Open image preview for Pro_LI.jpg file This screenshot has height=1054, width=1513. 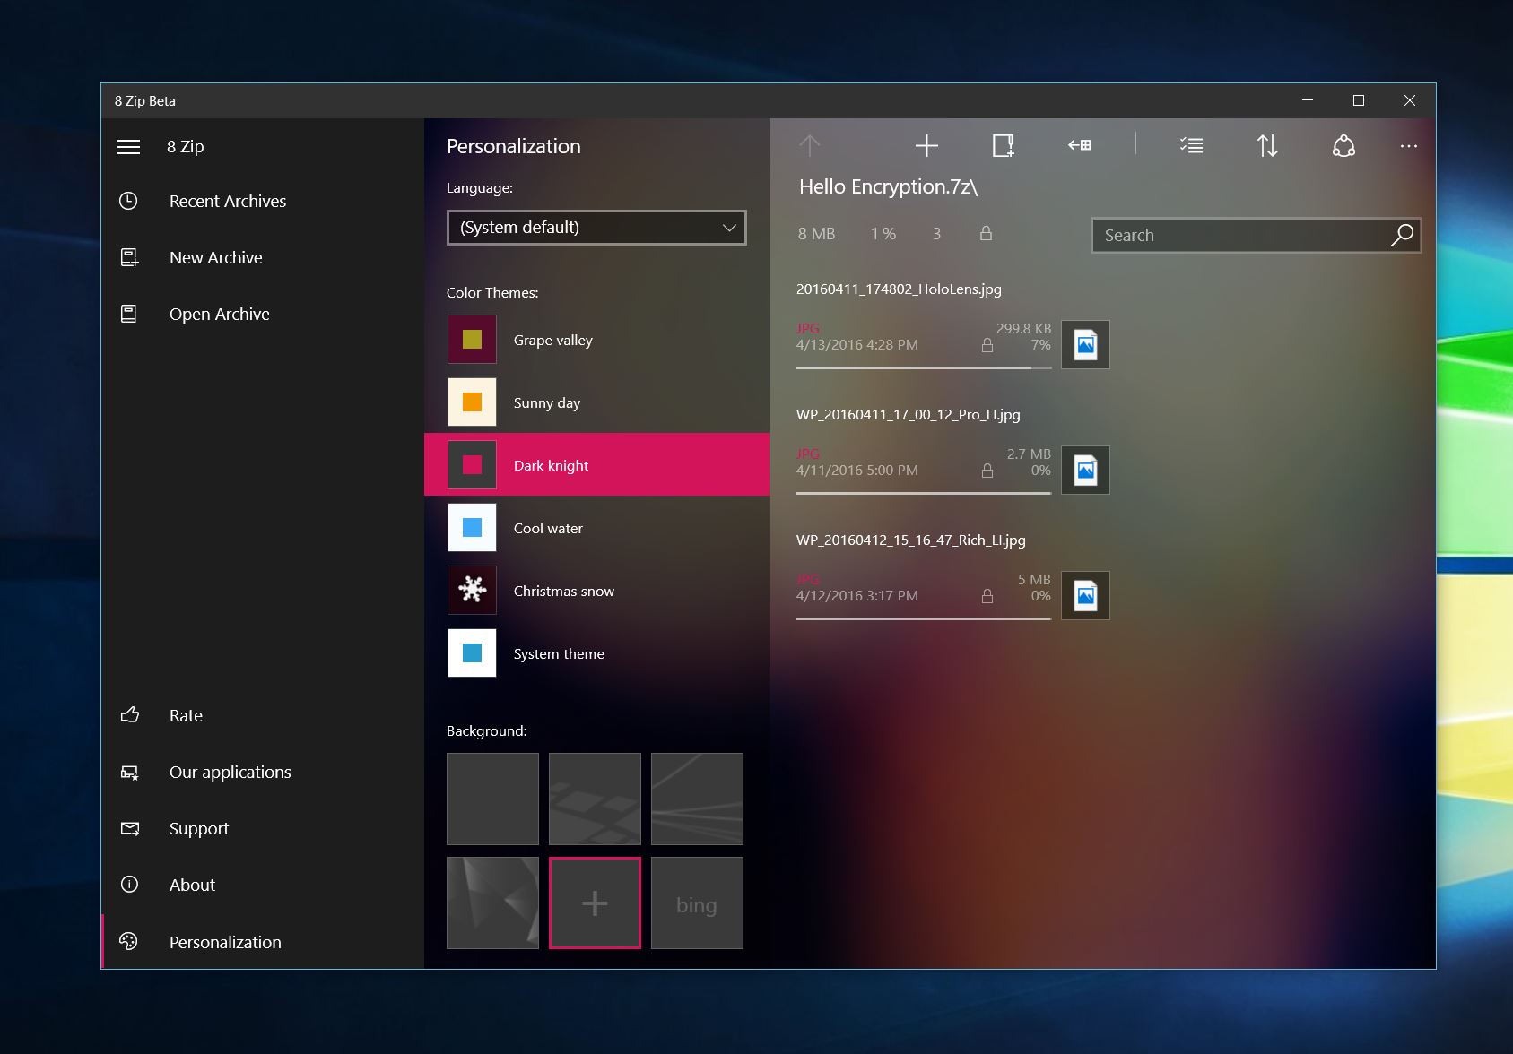(1085, 470)
